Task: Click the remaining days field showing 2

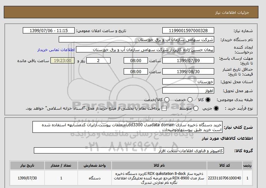Action: (x=98, y=60)
